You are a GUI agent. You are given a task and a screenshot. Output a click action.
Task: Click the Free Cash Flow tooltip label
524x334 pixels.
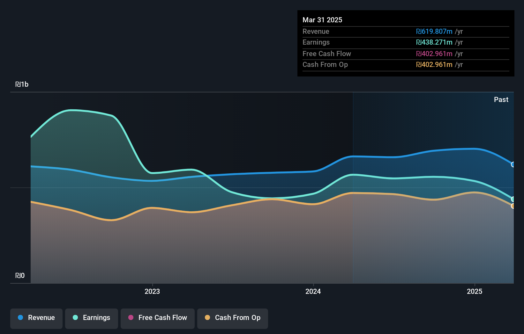tap(327, 54)
